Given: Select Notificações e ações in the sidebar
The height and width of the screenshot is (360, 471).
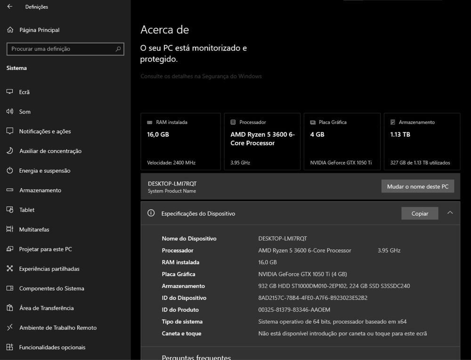Looking at the screenshot, I should tap(45, 131).
